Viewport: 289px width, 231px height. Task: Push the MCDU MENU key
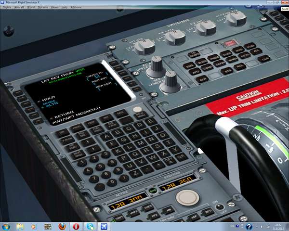[140, 115]
